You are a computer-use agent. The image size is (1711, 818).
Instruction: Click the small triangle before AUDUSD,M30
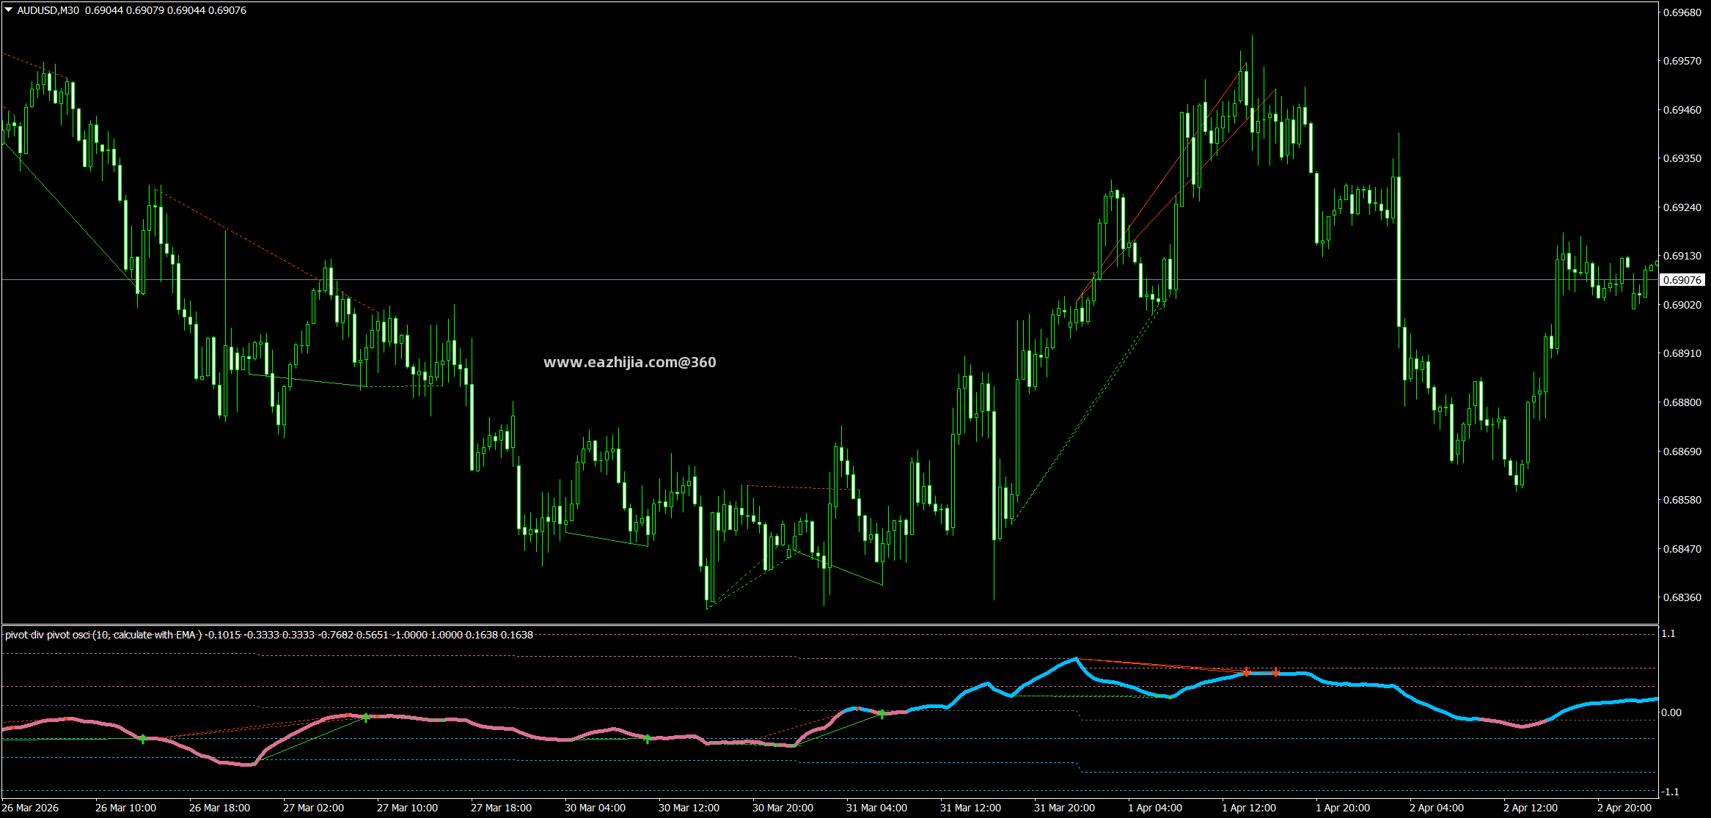coord(9,10)
